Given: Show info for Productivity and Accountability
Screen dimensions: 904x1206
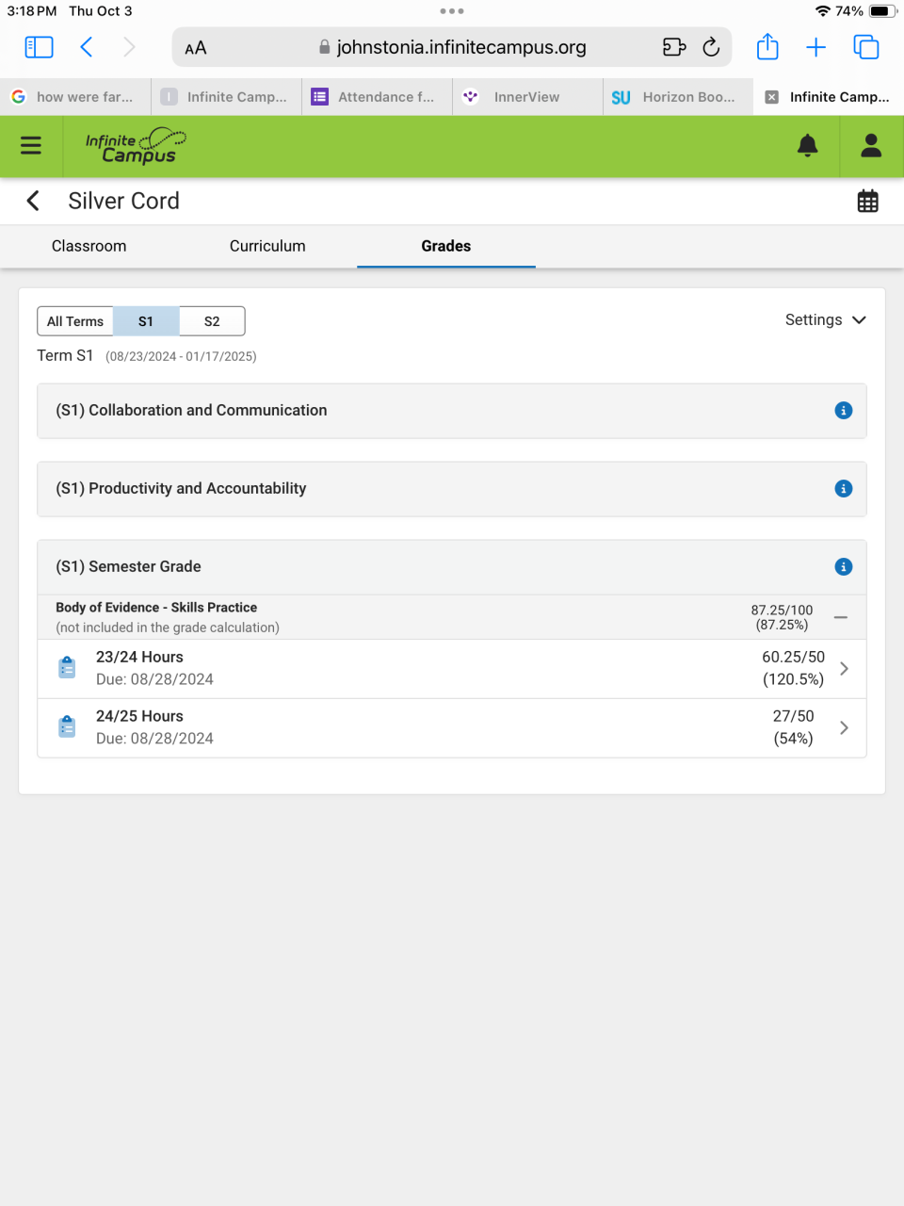Looking at the screenshot, I should click(x=844, y=489).
